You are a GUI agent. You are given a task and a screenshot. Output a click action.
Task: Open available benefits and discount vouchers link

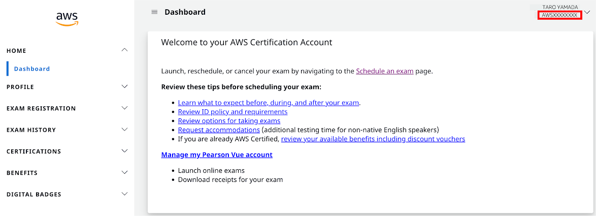(373, 139)
